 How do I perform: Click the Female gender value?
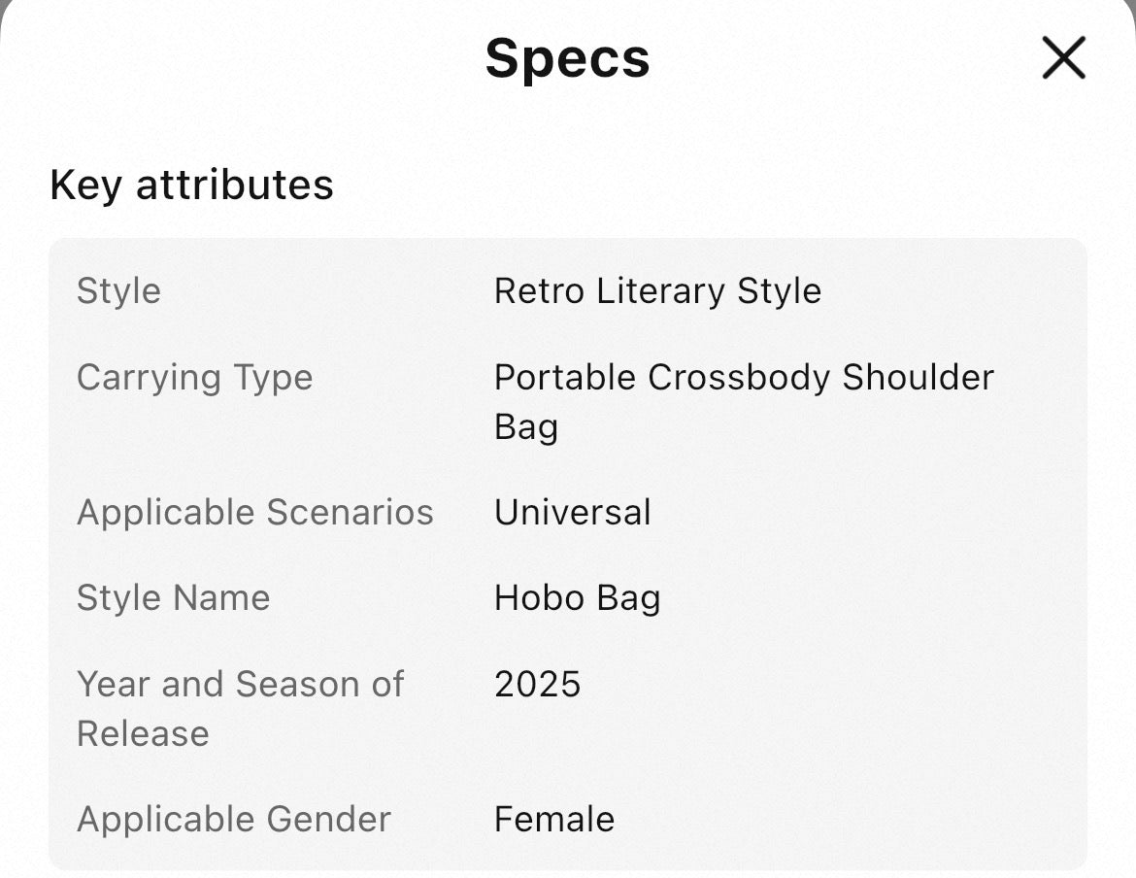(x=553, y=819)
